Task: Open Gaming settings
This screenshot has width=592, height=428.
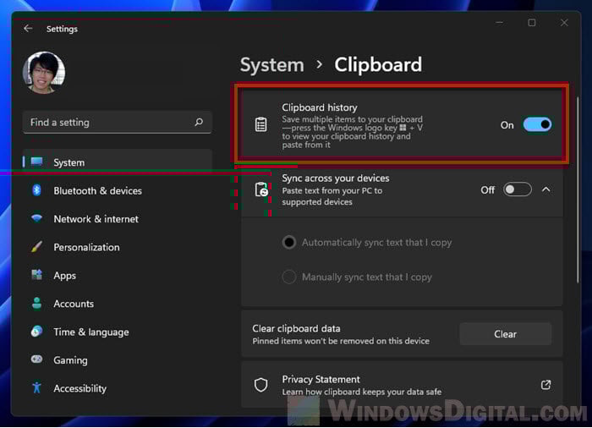Action: (x=117, y=360)
